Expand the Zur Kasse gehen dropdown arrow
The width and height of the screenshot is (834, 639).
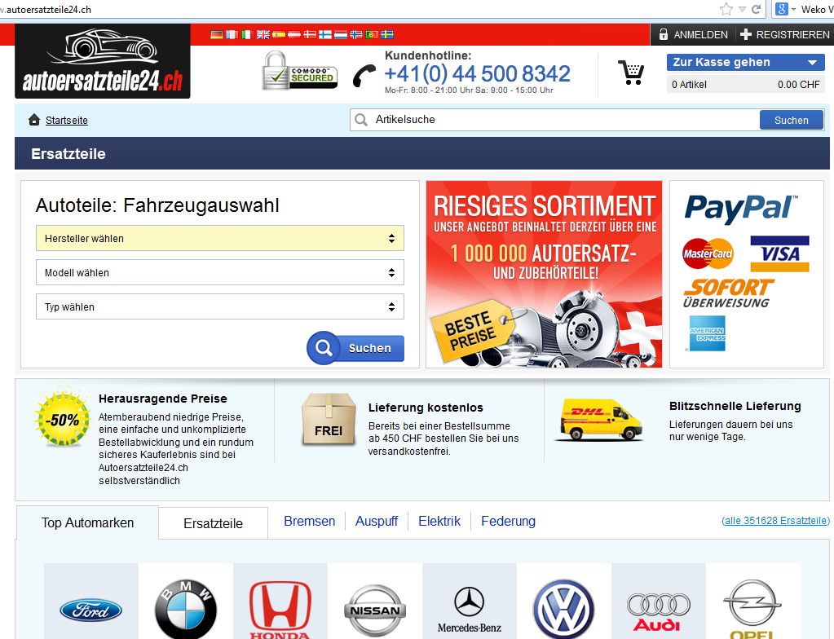(x=812, y=62)
